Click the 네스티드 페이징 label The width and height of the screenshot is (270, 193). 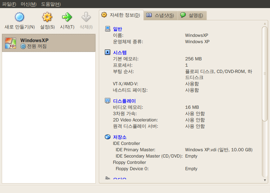point(130,90)
